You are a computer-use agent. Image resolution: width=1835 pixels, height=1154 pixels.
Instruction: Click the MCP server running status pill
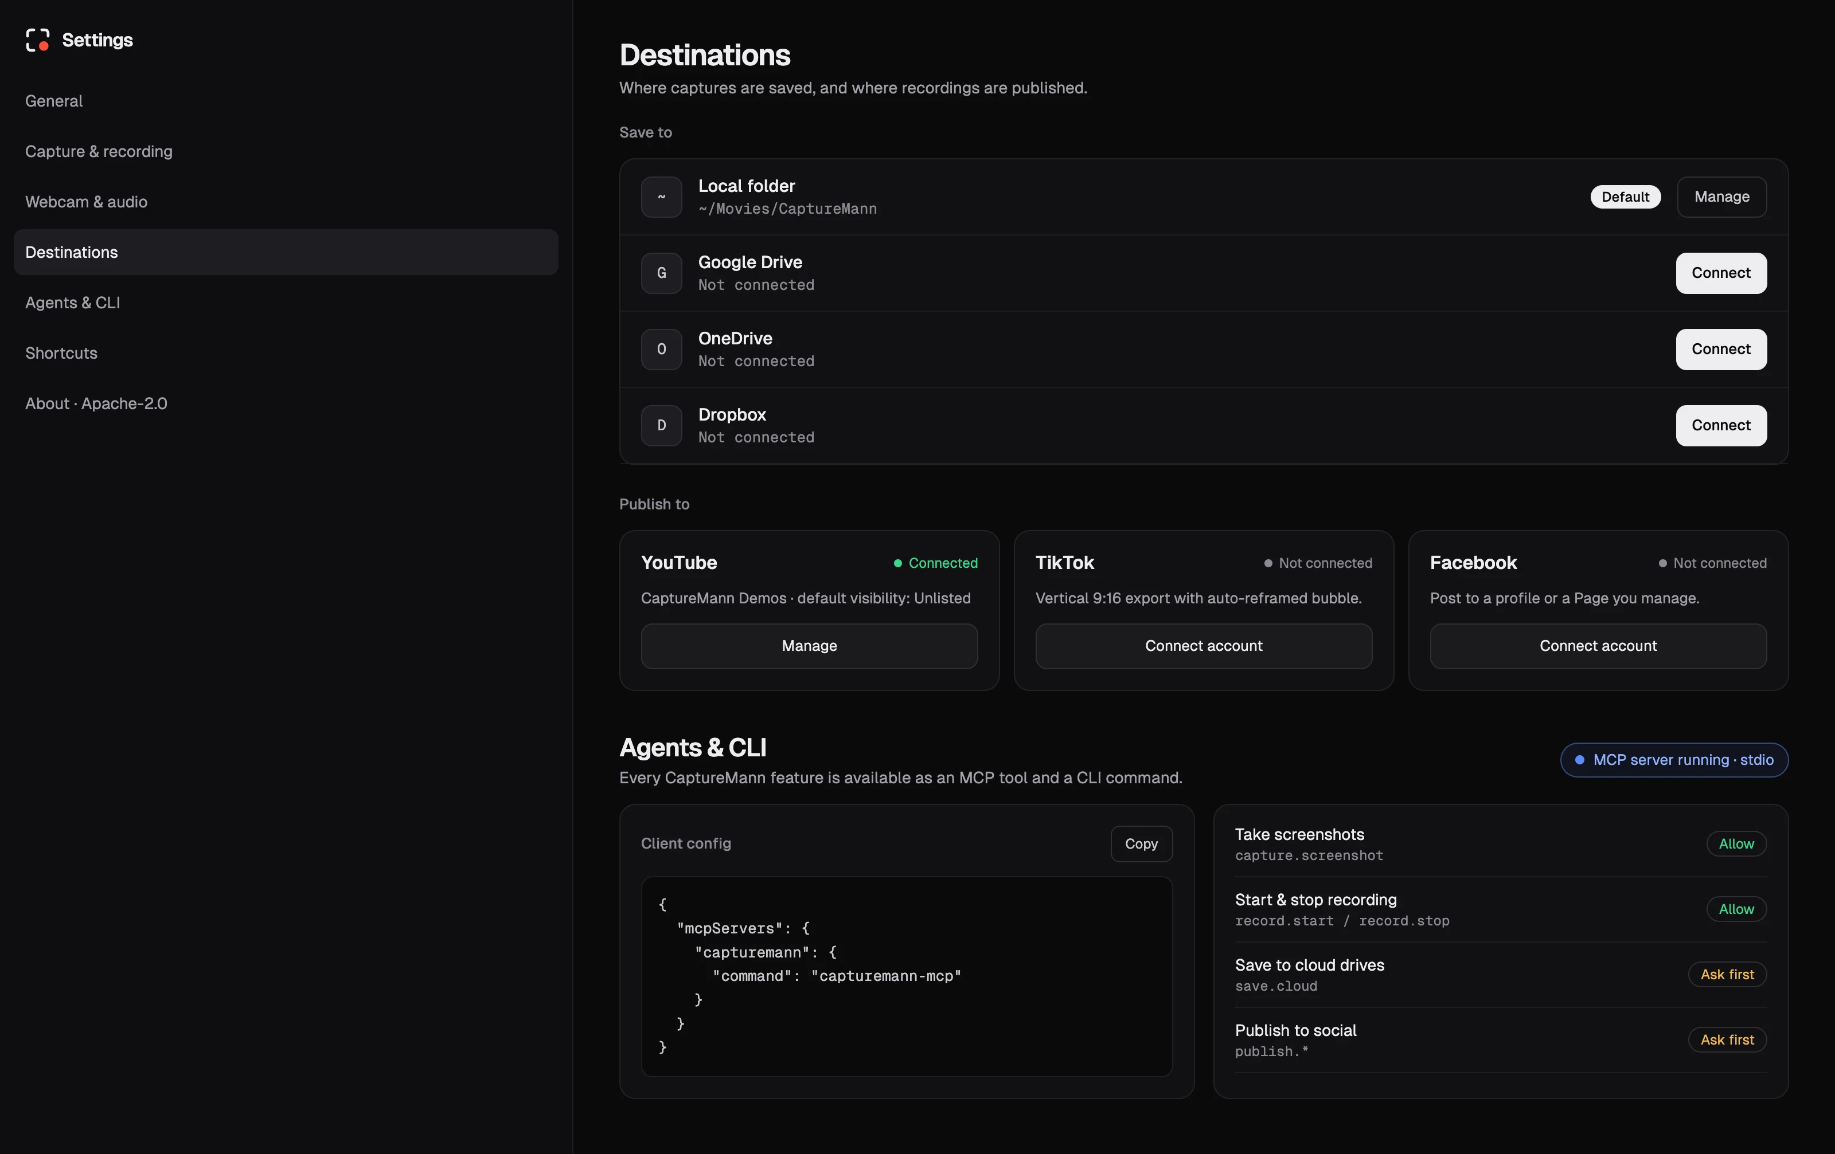tap(1674, 760)
